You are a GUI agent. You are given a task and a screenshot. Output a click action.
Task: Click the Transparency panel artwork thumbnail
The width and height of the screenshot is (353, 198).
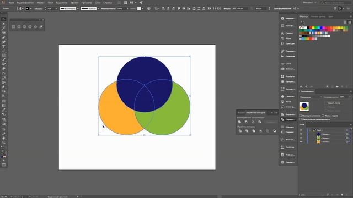pos(304,106)
